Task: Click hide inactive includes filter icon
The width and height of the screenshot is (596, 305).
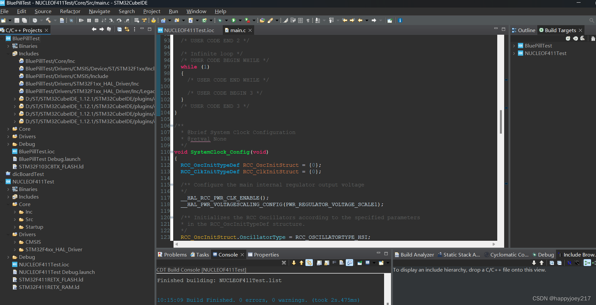Action: (x=577, y=263)
